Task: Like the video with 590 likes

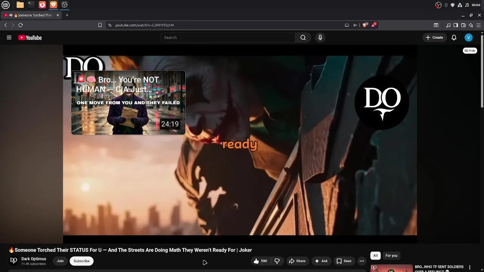Action: point(261,261)
